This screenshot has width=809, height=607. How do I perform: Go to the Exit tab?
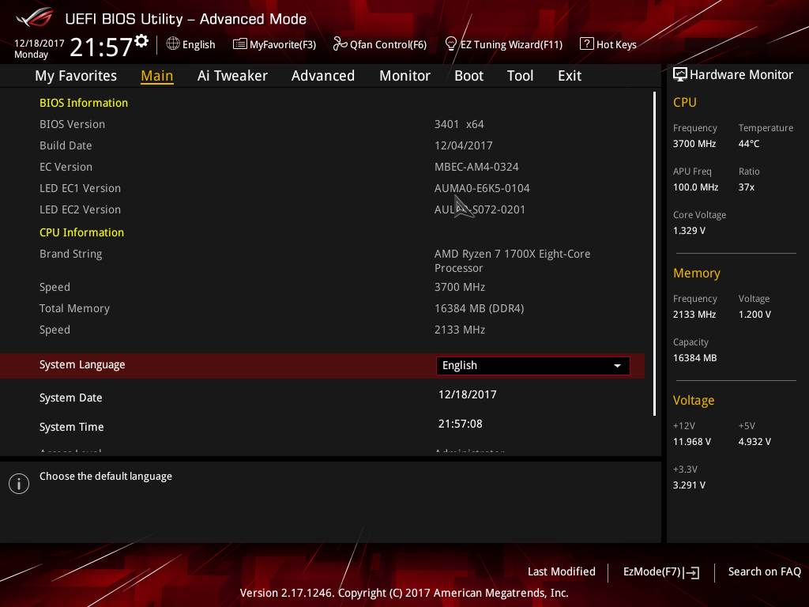pyautogui.click(x=570, y=76)
